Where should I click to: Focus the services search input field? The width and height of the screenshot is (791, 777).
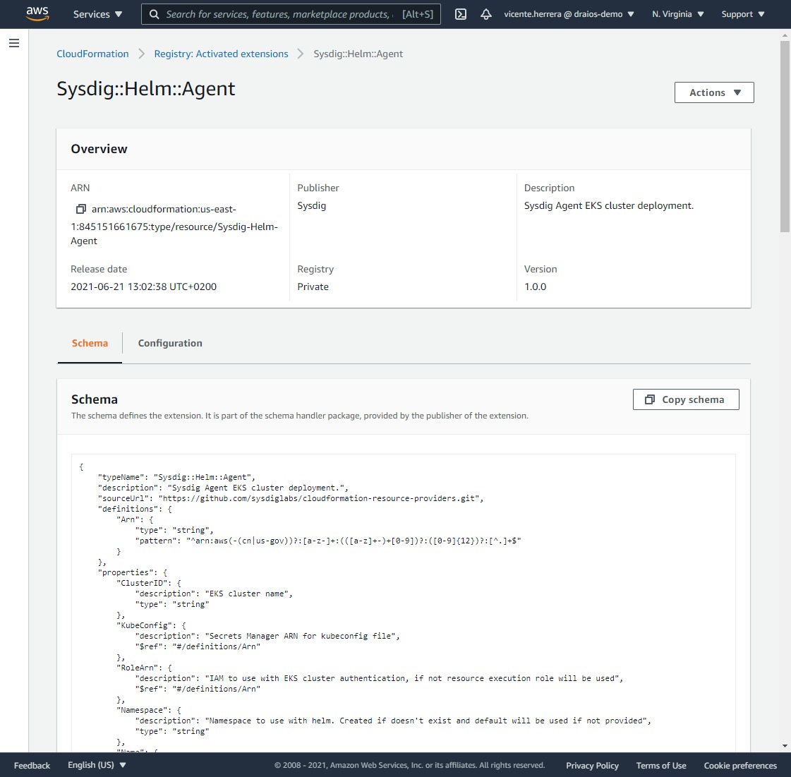(291, 14)
